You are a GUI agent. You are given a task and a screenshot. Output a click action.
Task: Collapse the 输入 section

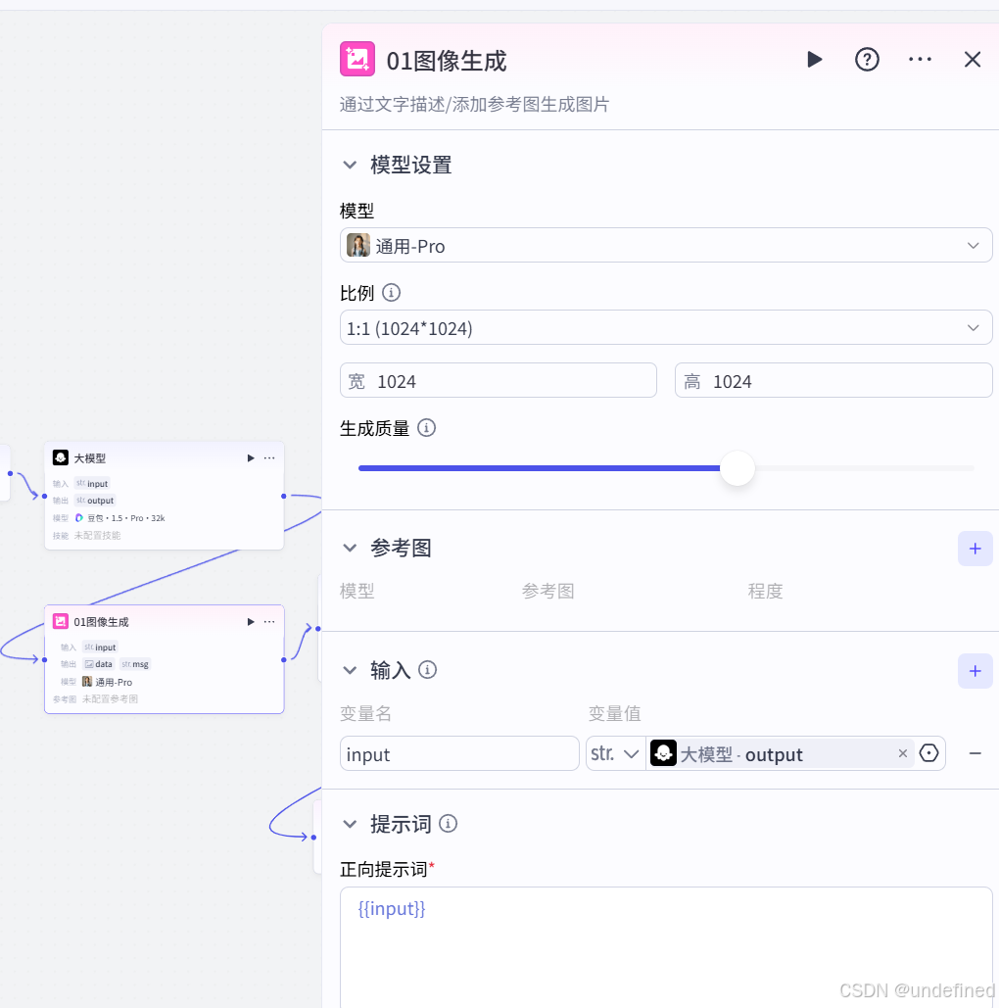350,670
